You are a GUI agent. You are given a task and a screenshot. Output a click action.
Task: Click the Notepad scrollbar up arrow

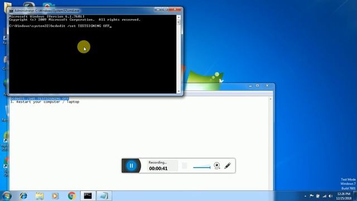click(x=271, y=99)
